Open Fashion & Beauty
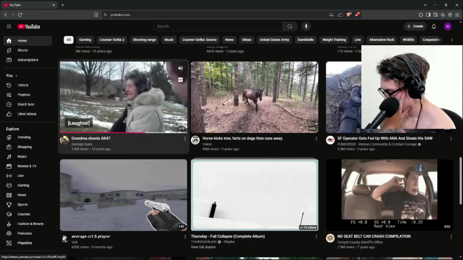This screenshot has width=463, height=260. coord(27,224)
